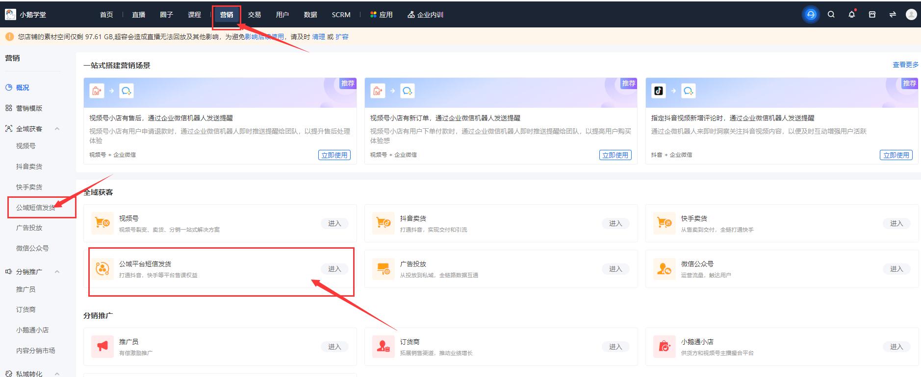The width and height of the screenshot is (921, 377).
Task: Click the switch arrows icon in header
Action: pyautogui.click(x=893, y=15)
